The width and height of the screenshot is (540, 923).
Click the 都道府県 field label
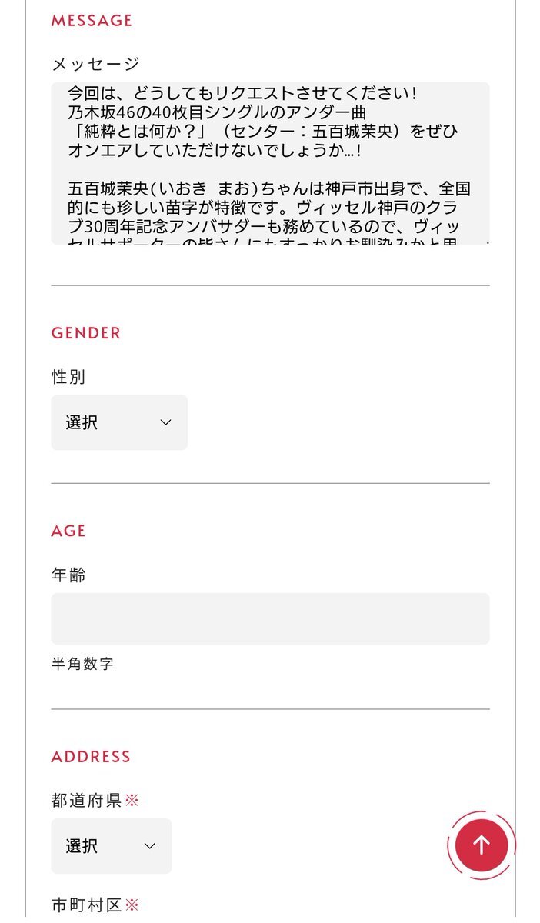86,801
